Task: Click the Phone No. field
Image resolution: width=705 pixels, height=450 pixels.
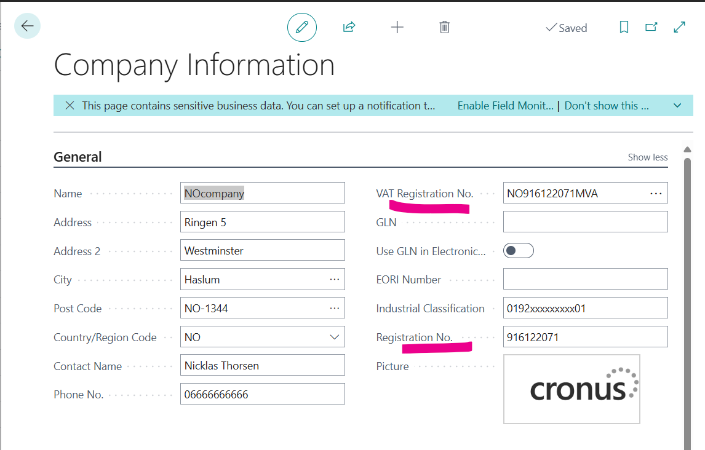Action: (x=263, y=394)
